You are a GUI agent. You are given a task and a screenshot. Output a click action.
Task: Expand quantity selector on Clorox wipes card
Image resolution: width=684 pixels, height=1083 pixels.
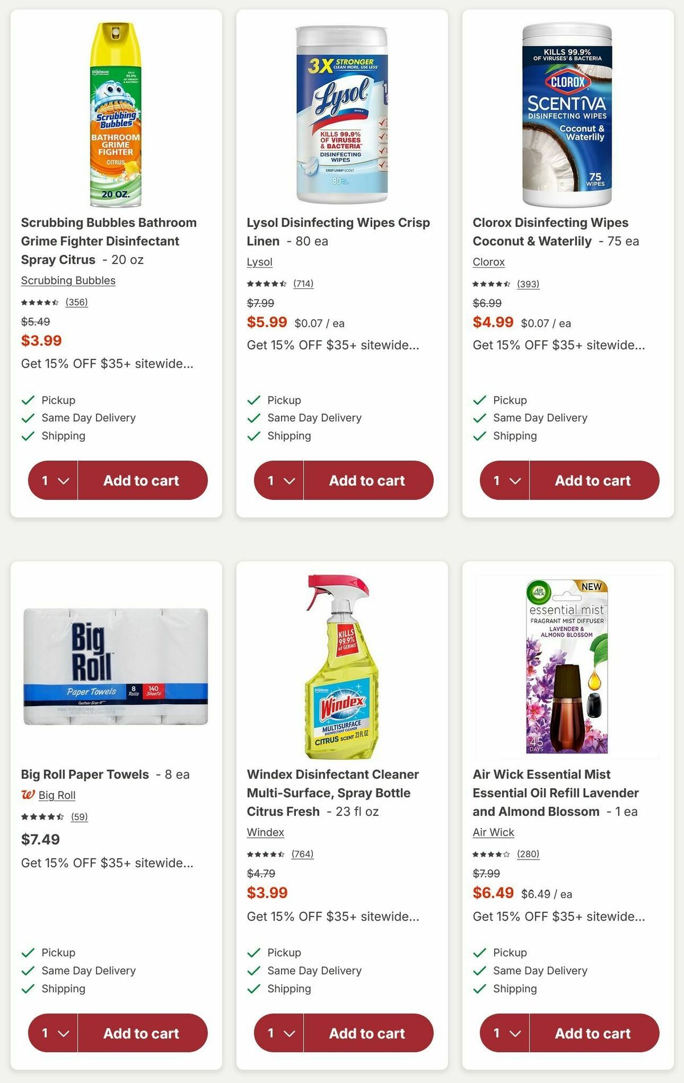504,481
